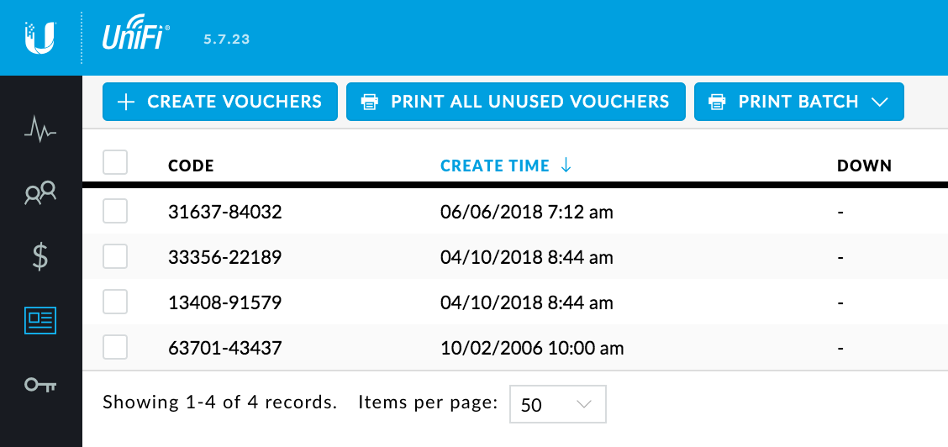
Task: Toggle the select-all checkbox in table header
Action: tap(115, 162)
